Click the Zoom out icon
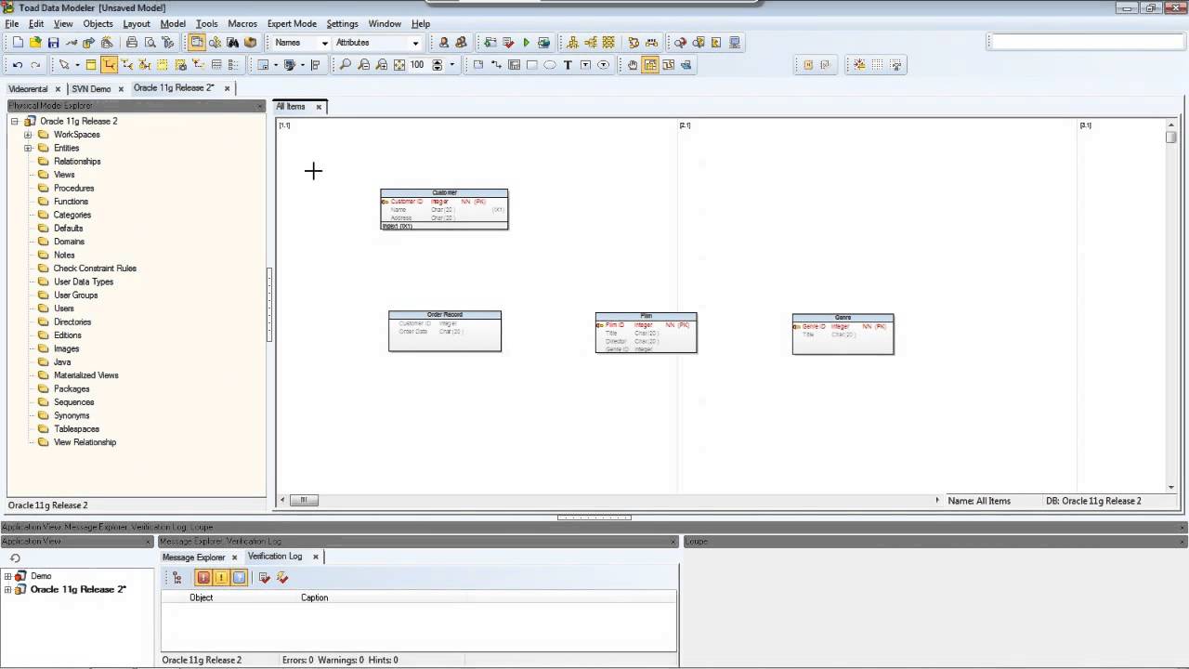 (x=363, y=65)
